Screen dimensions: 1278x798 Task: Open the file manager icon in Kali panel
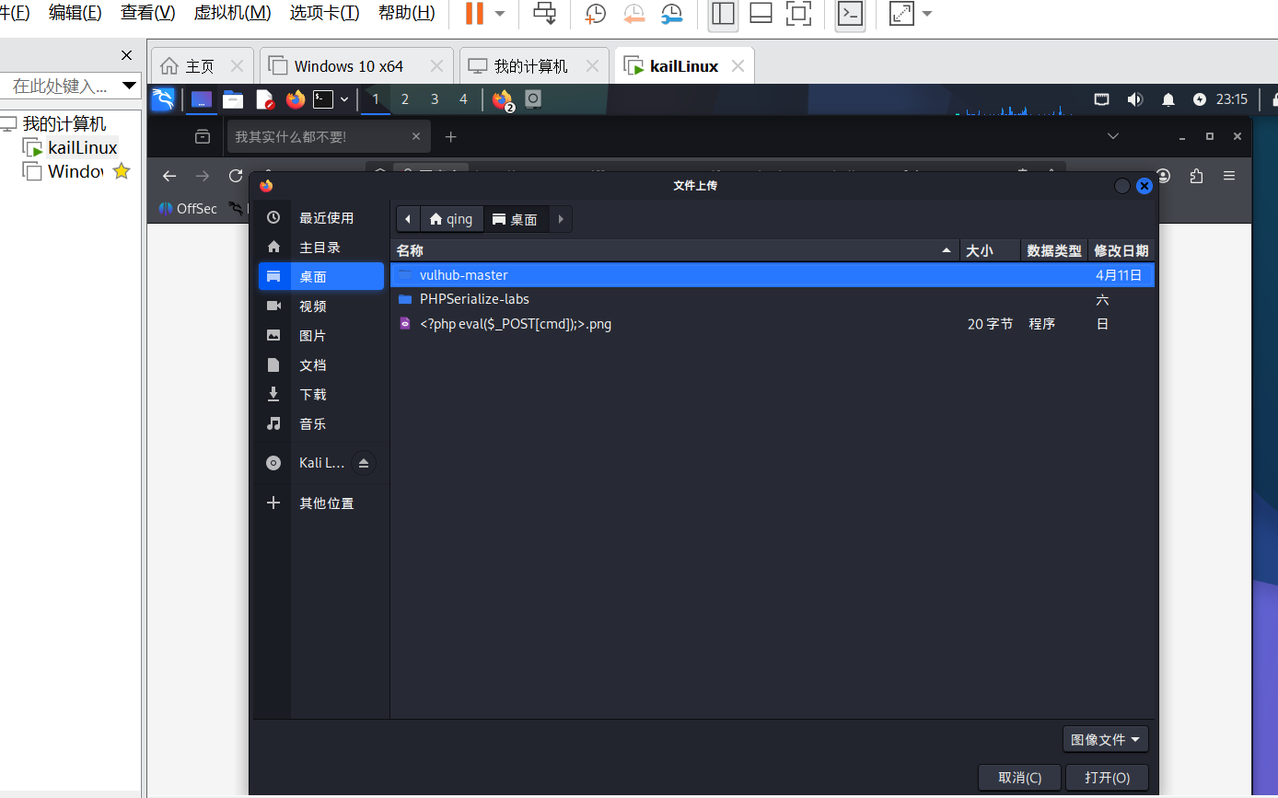233,98
